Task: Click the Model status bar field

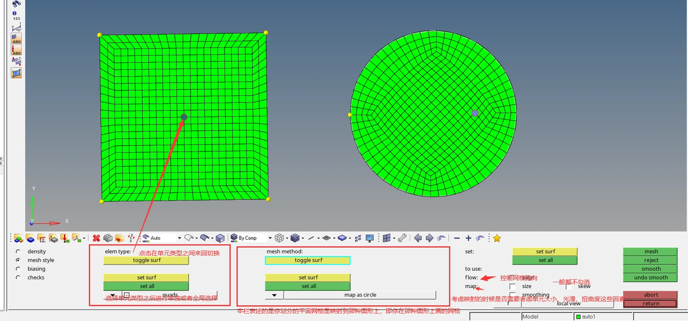Action: click(548, 316)
